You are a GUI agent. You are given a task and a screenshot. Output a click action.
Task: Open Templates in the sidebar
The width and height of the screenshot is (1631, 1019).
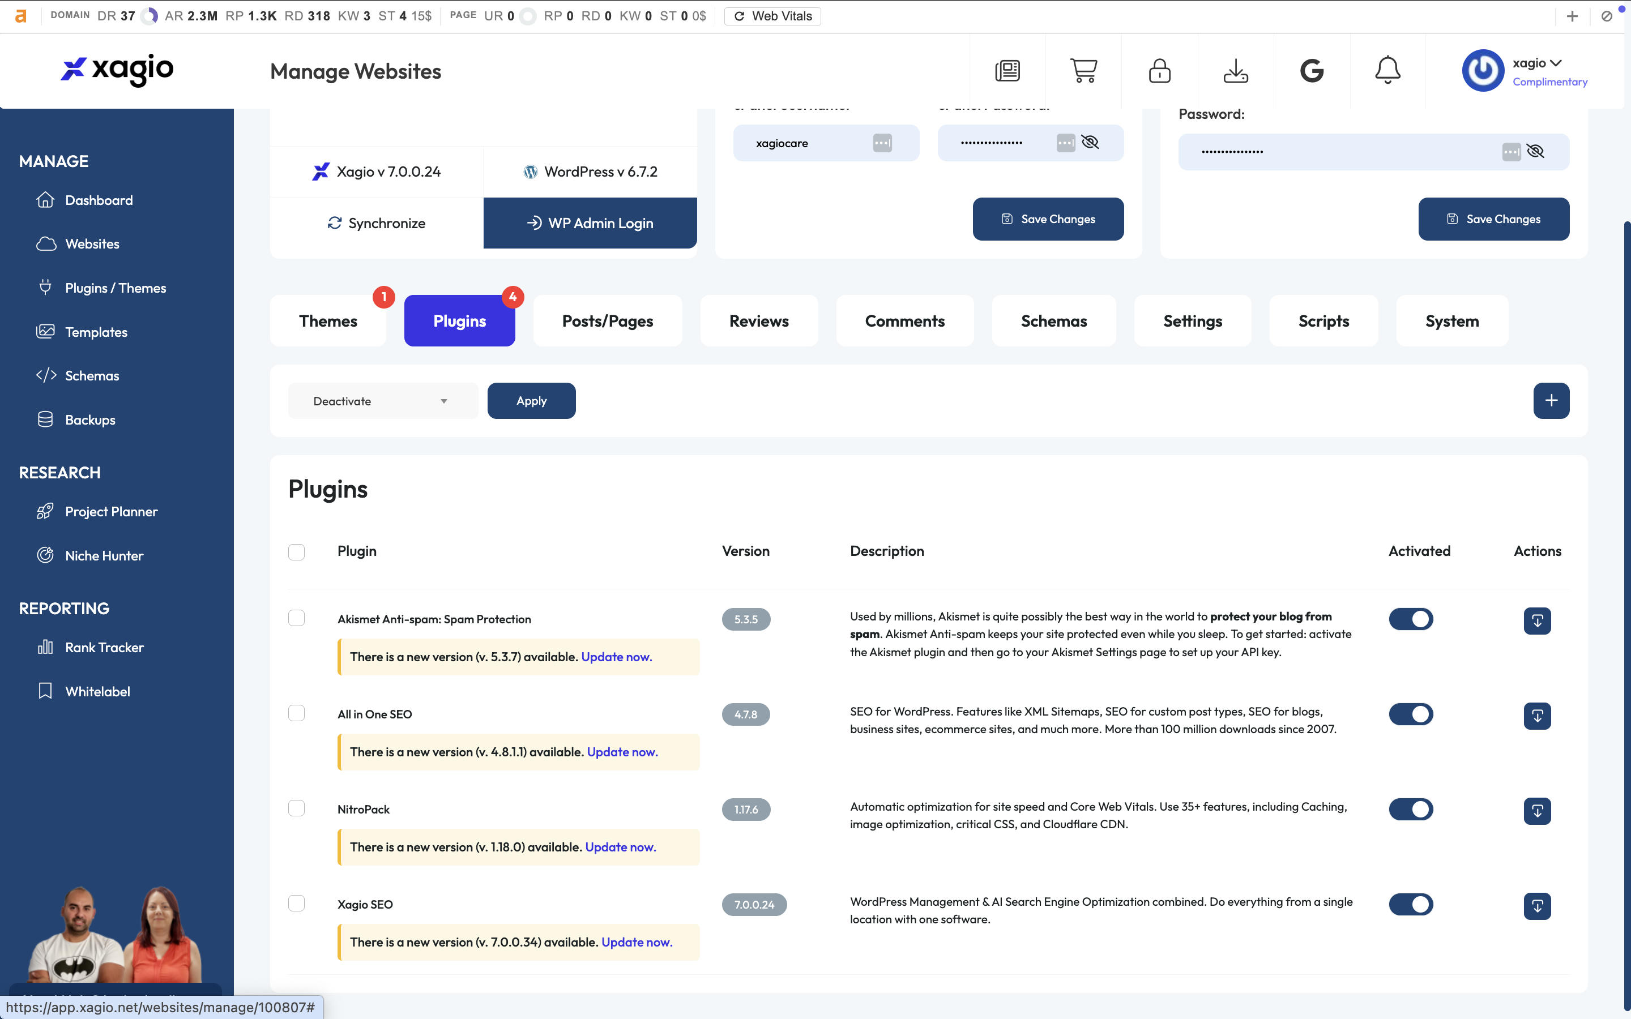[82, 332]
